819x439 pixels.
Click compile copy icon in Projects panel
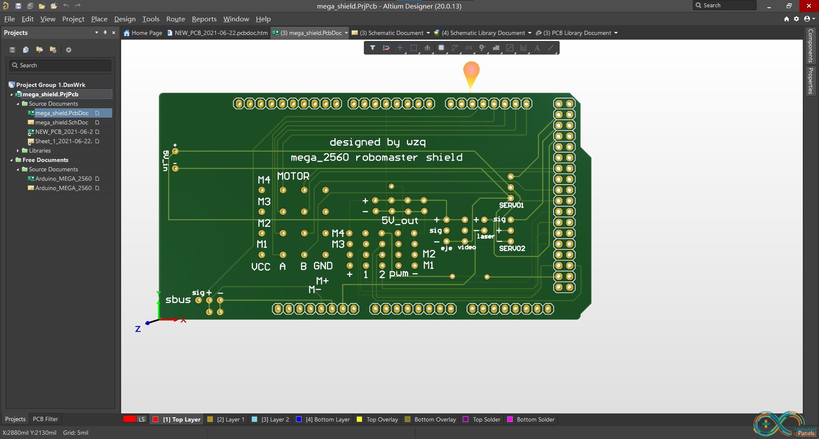(x=26, y=50)
